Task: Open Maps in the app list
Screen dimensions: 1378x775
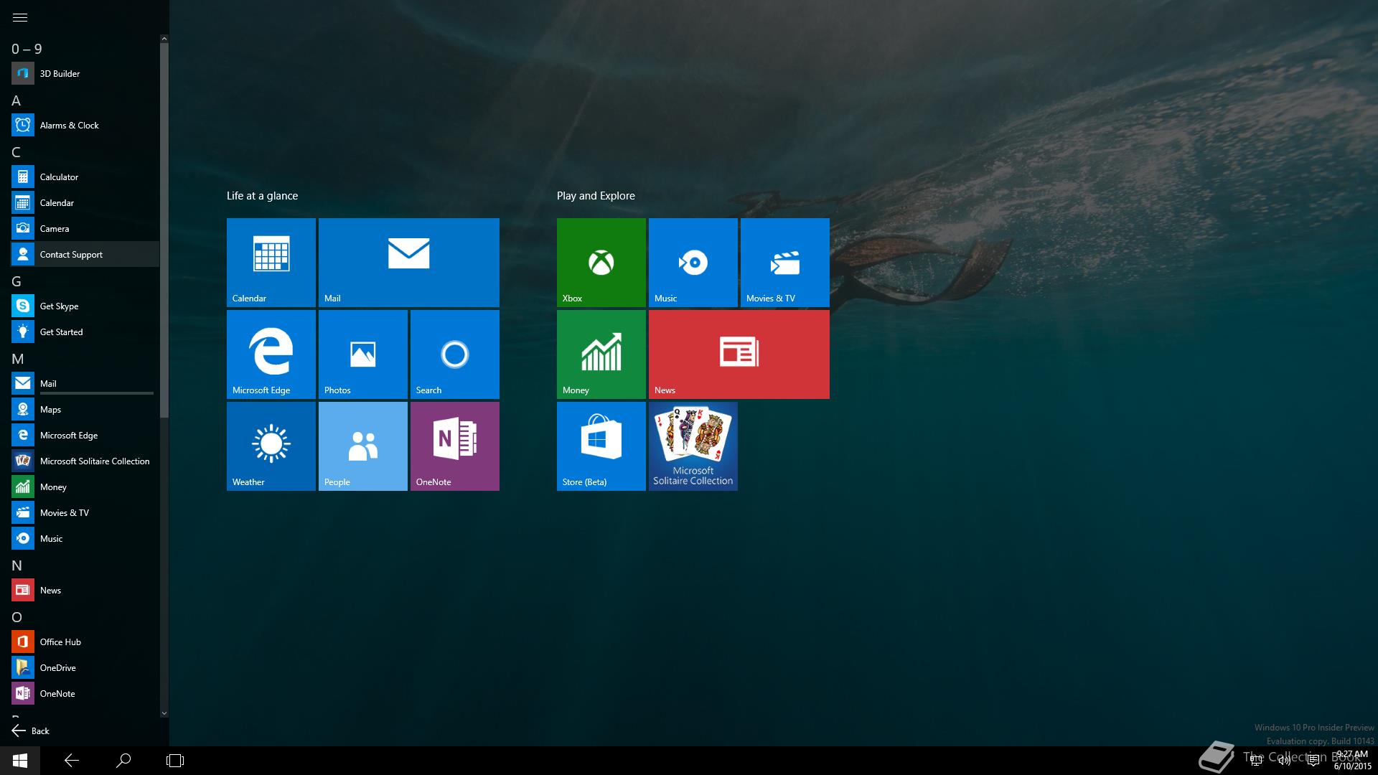Action: pyautogui.click(x=85, y=409)
